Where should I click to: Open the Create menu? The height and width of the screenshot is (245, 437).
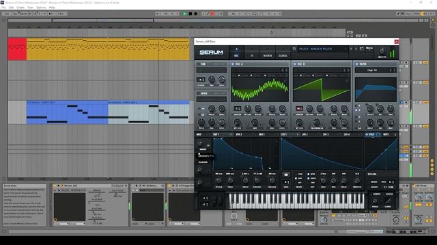[x=20, y=7]
